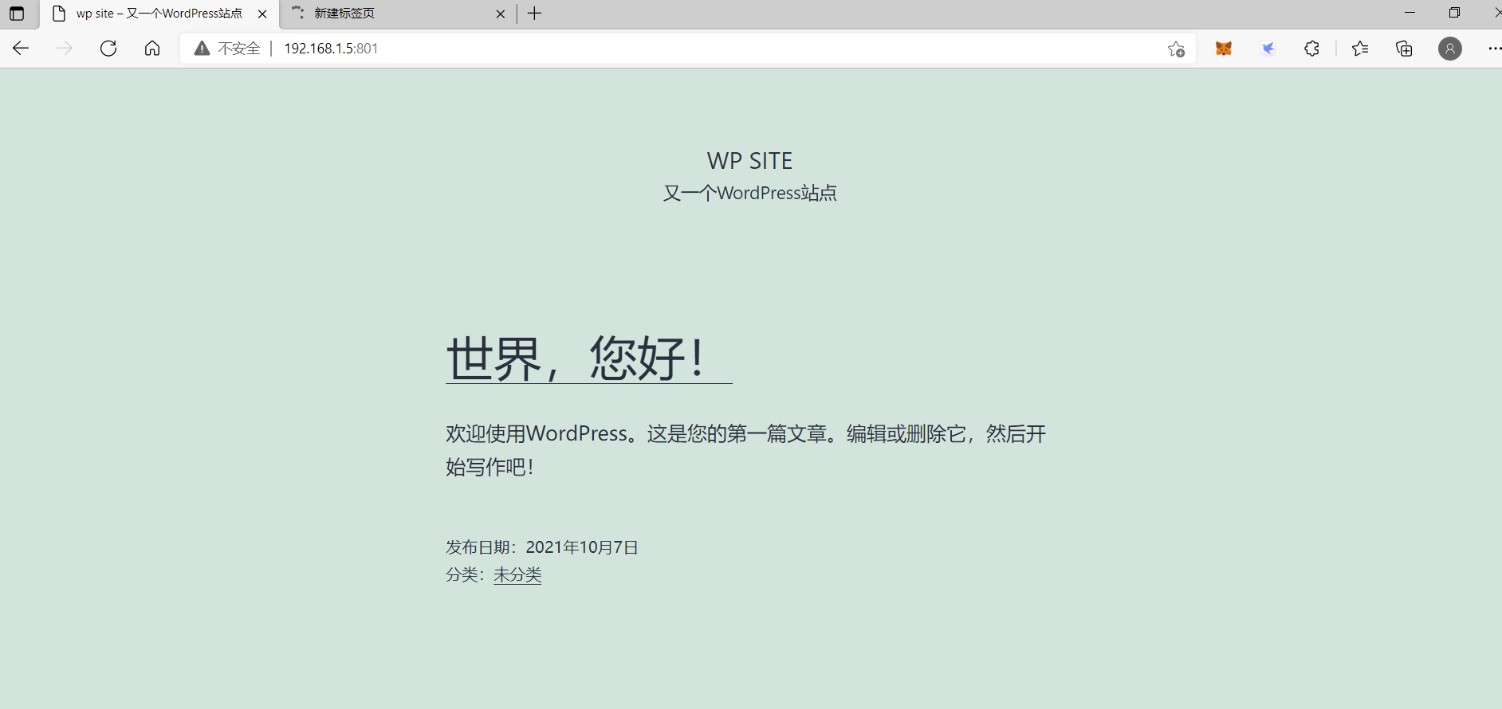
Task: Open the blue bird extension icon
Action: coord(1268,49)
